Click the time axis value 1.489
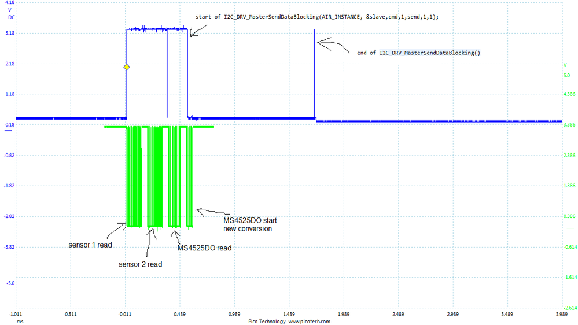 click(289, 315)
